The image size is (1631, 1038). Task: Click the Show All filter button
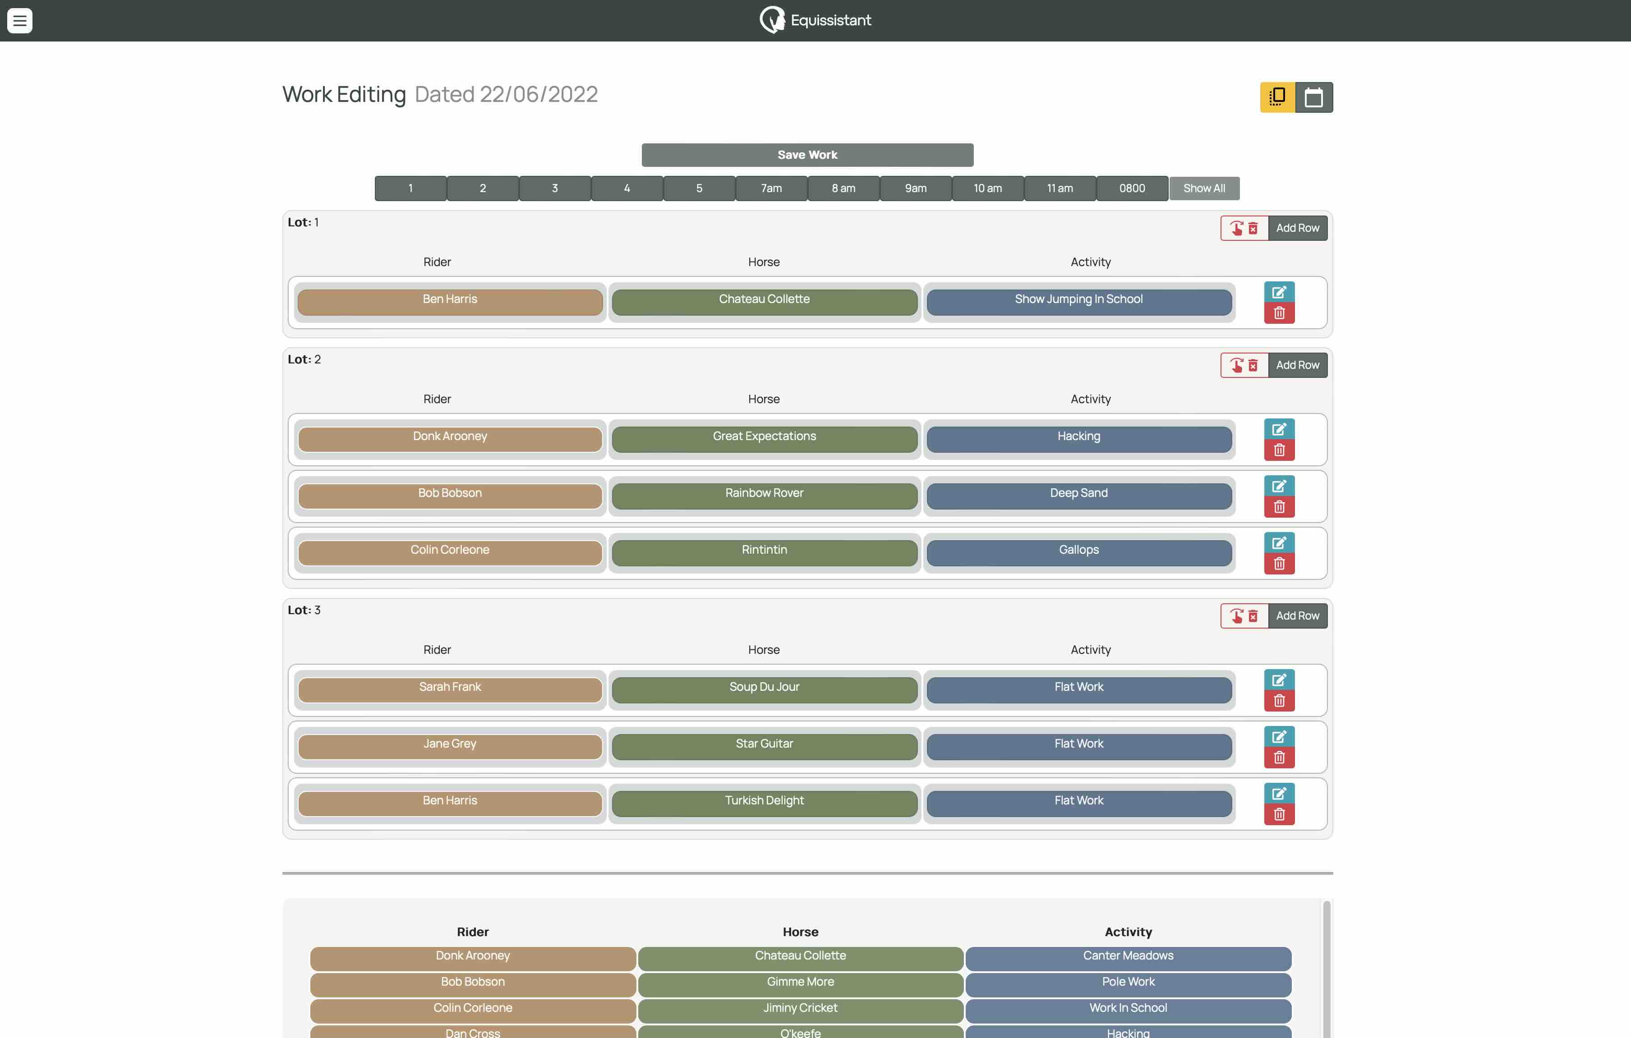tap(1203, 188)
